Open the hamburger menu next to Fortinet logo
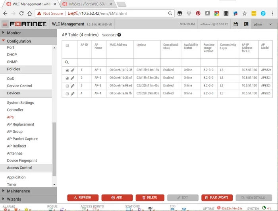The image size is (278, 211). (x=5, y=24)
